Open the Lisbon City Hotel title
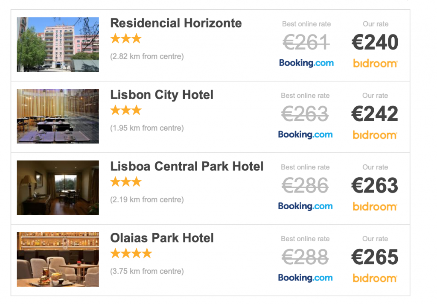This screenshot has width=437, height=304. [162, 95]
